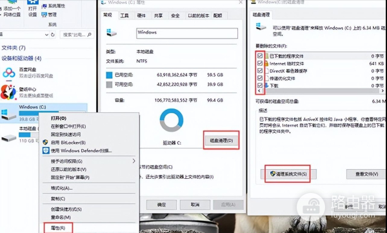
Task: Expand the address bar dropdown arrow
Action: [46, 35]
